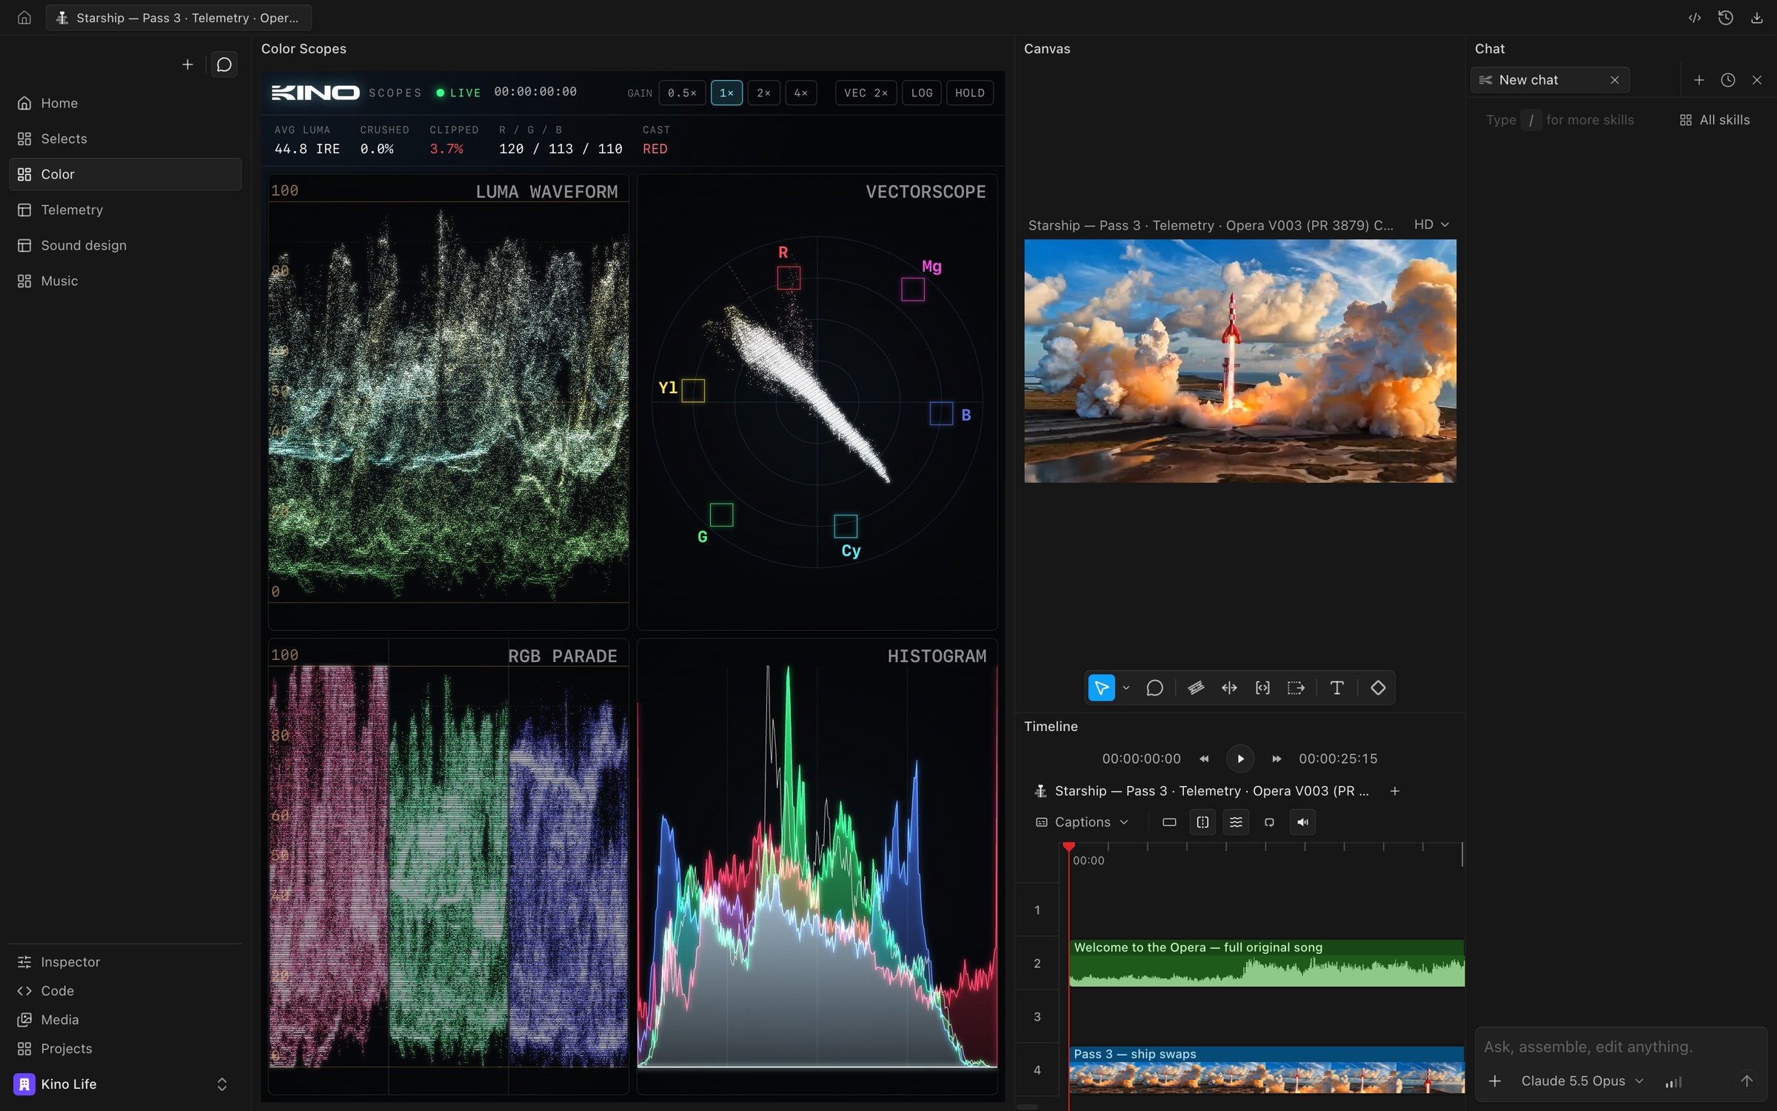Screen dimensions: 1777x1111
Task: Open Color in the sidebar
Action: (x=125, y=174)
